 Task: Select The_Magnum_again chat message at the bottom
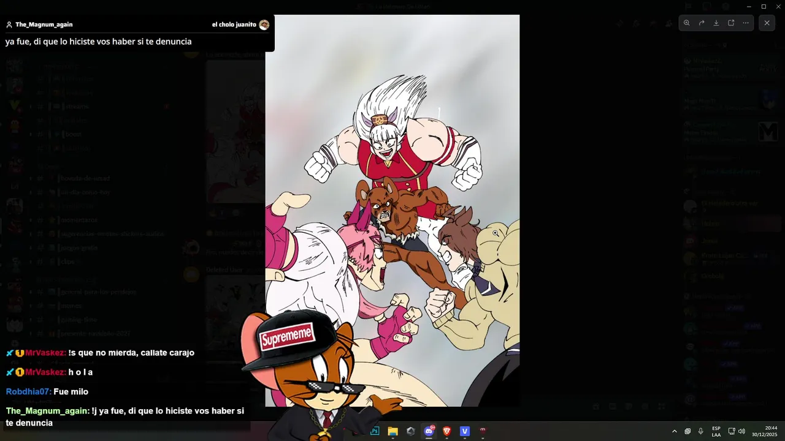[x=125, y=417]
